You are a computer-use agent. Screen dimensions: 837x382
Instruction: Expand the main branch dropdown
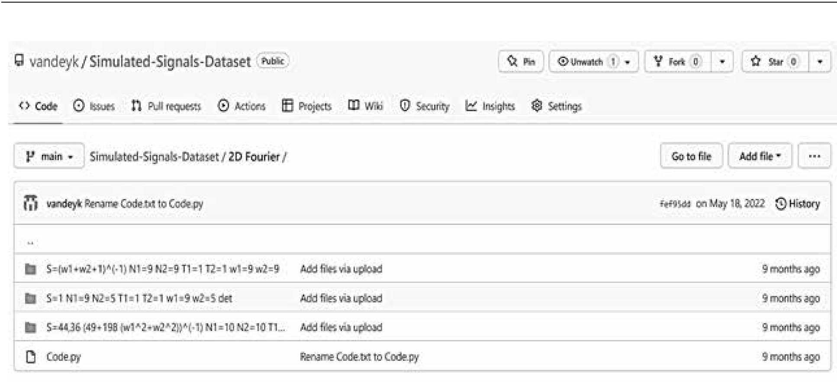[x=49, y=156]
